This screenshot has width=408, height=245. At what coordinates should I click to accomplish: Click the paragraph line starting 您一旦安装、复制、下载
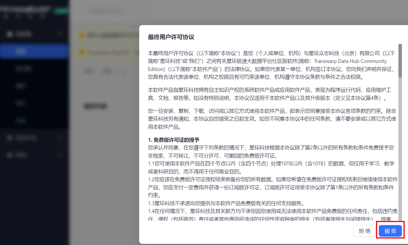[272, 111]
